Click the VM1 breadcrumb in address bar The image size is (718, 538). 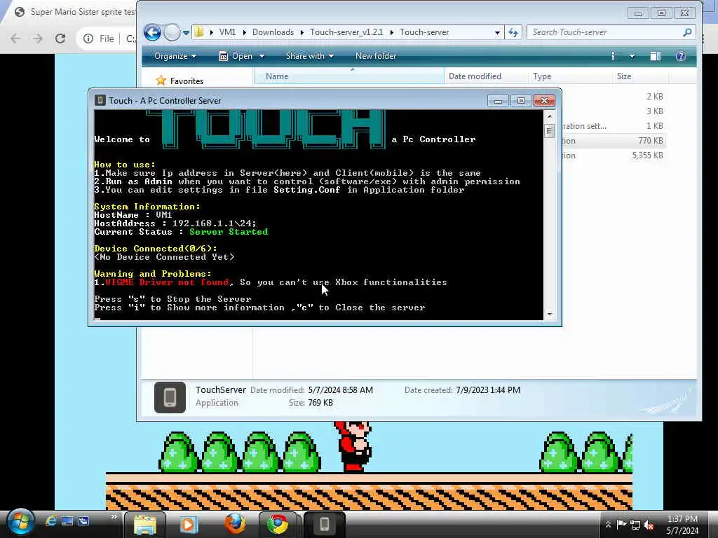227,32
